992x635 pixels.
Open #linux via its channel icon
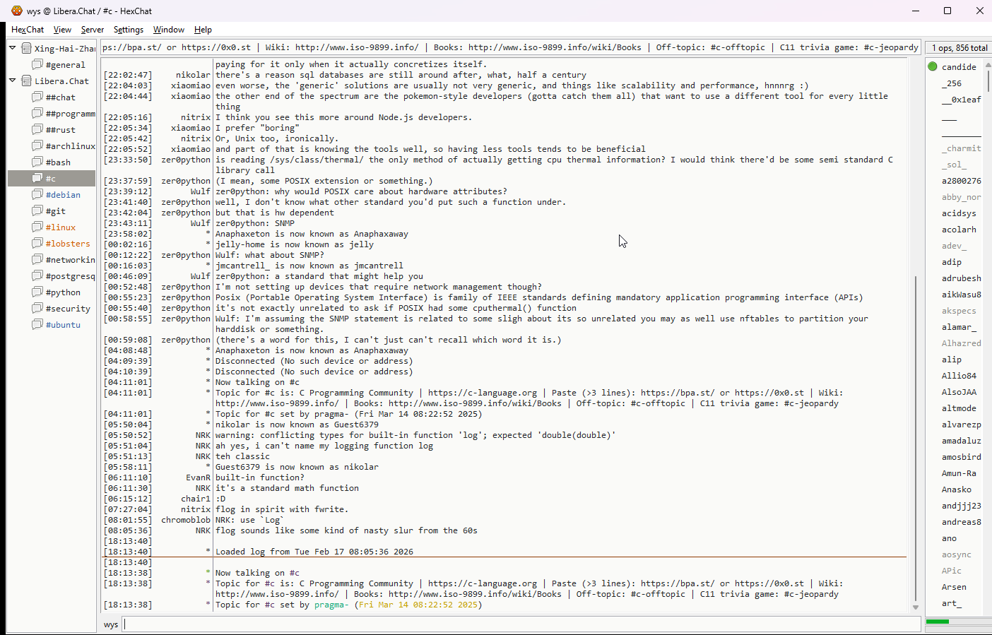(x=37, y=227)
